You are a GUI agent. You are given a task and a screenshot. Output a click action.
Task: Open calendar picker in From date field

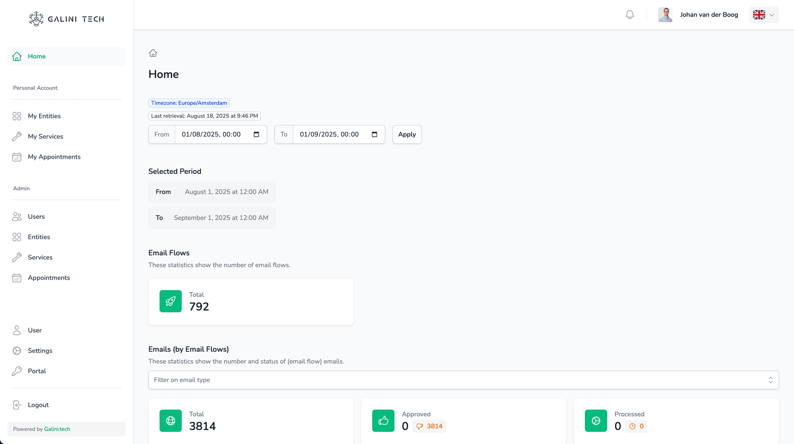[256, 134]
